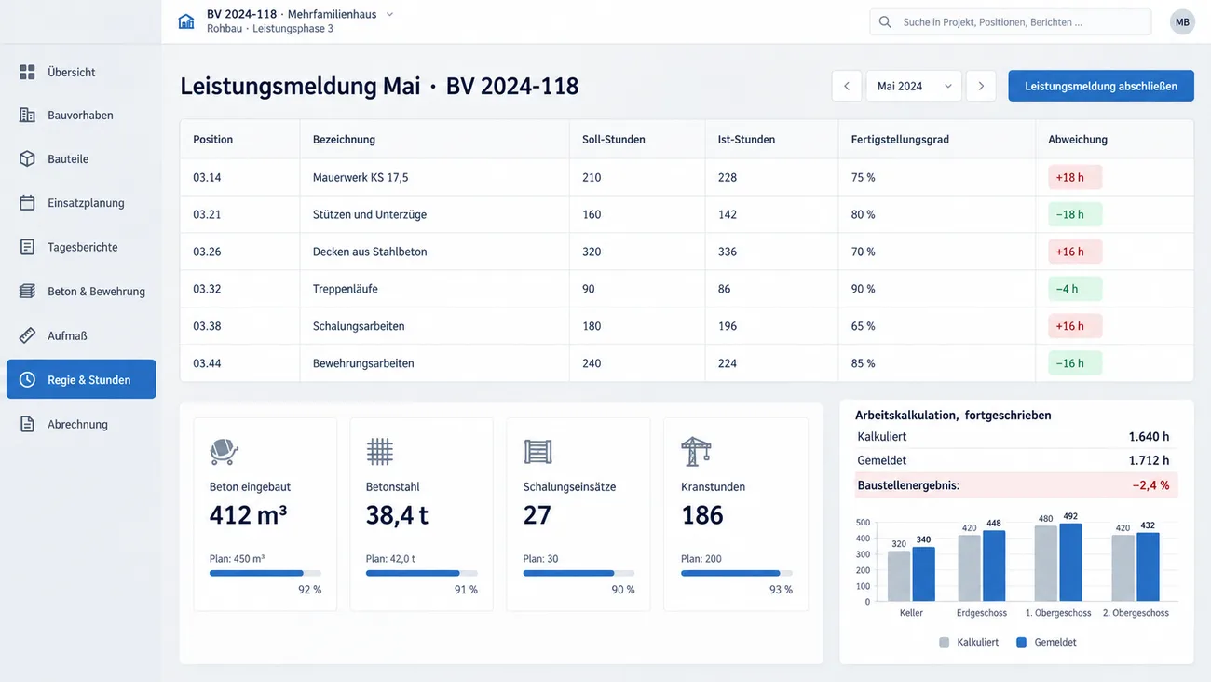Click the Beton & Bewehrung stack icon

[27, 292]
